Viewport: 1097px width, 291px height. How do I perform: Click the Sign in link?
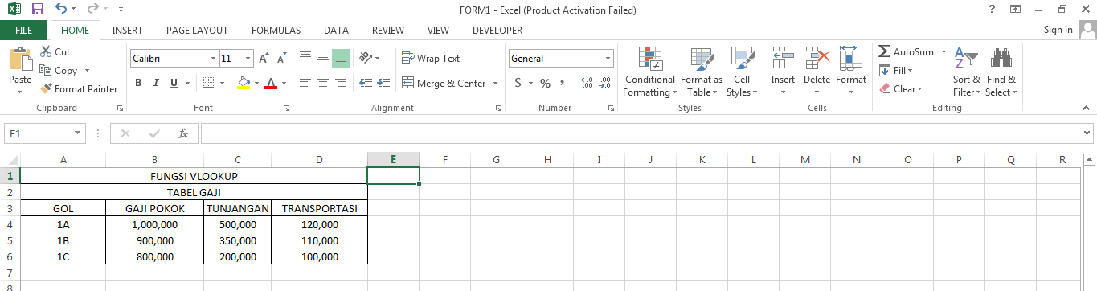click(x=1058, y=30)
